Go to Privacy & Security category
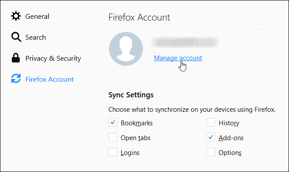289x172 pixels. (x=53, y=58)
